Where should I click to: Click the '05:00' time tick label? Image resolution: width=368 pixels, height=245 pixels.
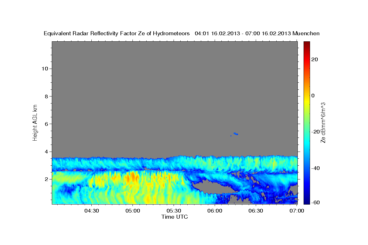coord(132,211)
